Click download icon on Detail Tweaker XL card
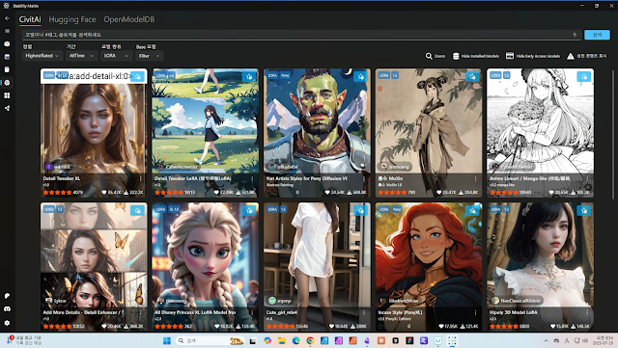The height and width of the screenshot is (348, 618). pyautogui.click(x=137, y=76)
